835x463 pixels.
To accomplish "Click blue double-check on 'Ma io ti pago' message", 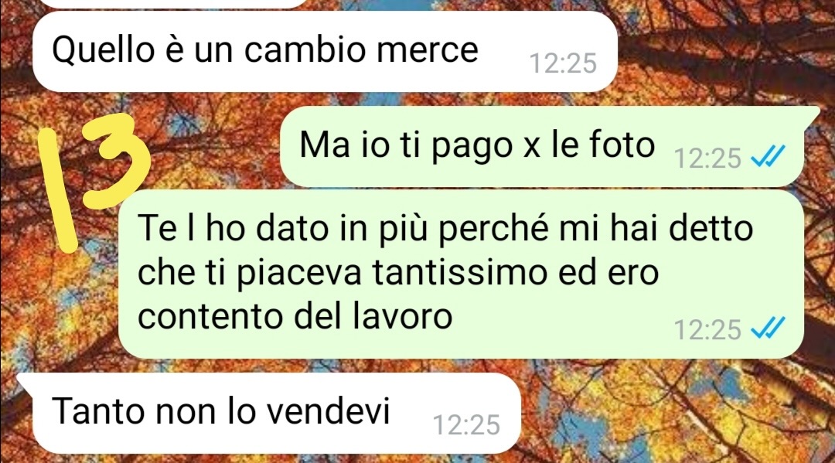I will pyautogui.click(x=768, y=156).
